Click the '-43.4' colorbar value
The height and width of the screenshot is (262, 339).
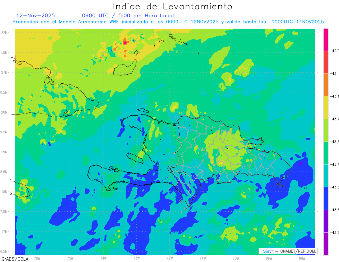coord(334,164)
